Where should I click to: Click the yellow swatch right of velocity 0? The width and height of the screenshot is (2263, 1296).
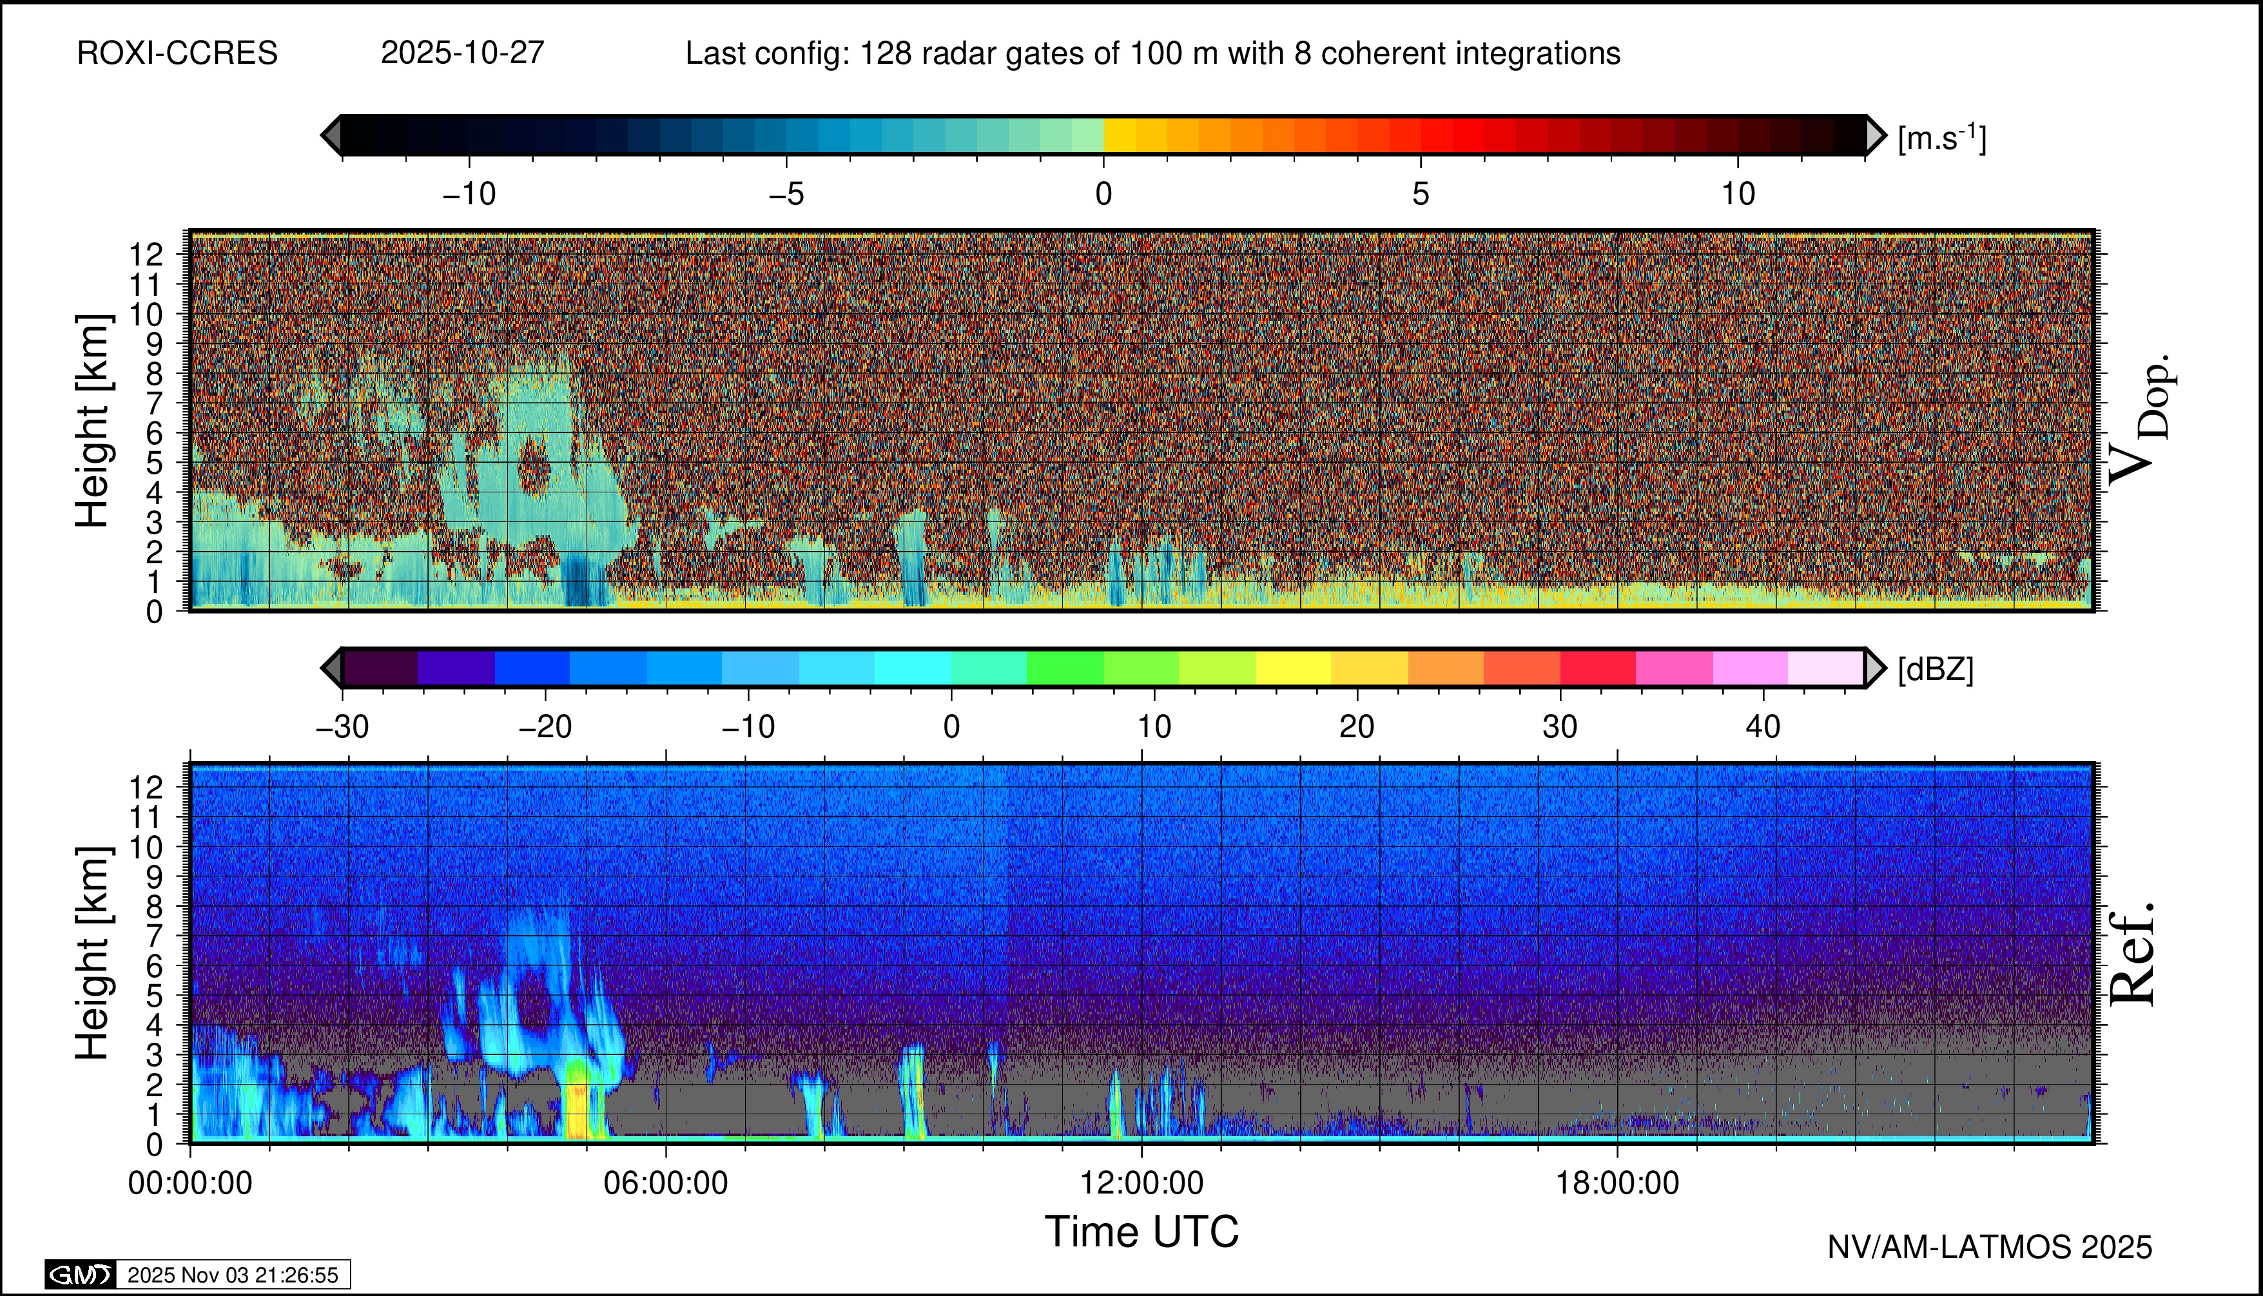click(x=1120, y=135)
